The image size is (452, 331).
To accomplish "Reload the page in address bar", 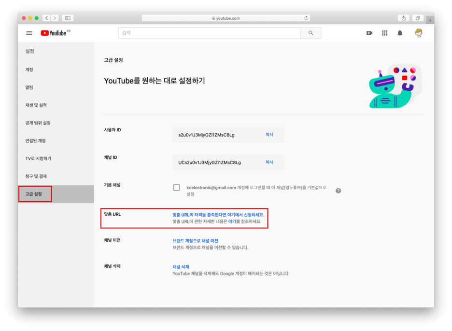I will (x=306, y=18).
